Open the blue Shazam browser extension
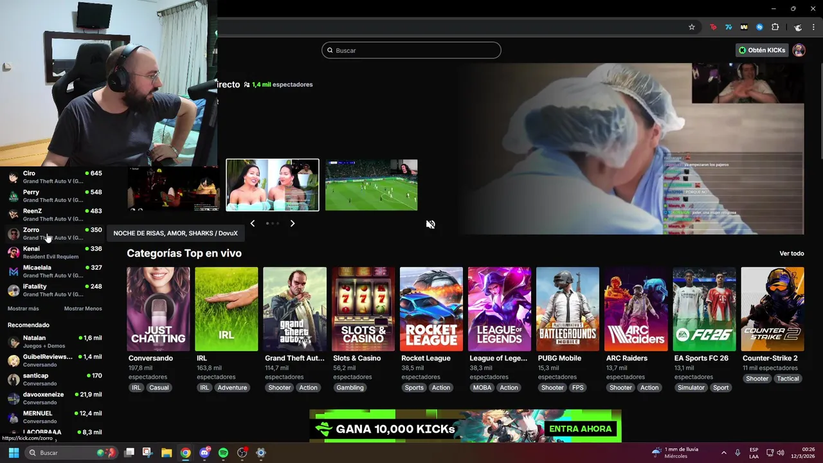The width and height of the screenshot is (823, 463). (x=759, y=27)
